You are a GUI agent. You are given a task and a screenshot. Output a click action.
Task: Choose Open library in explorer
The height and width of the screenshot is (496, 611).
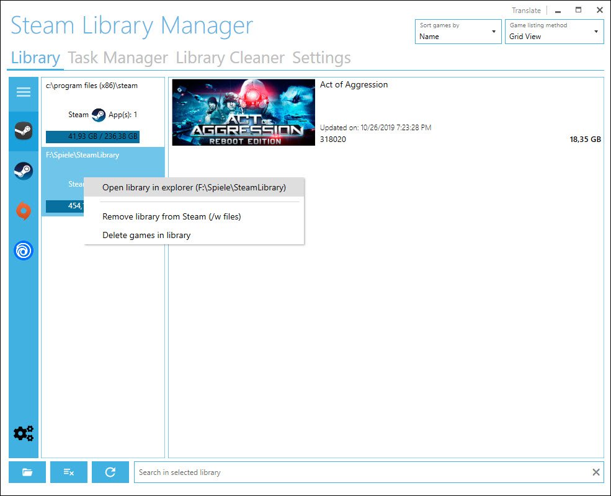click(x=194, y=187)
